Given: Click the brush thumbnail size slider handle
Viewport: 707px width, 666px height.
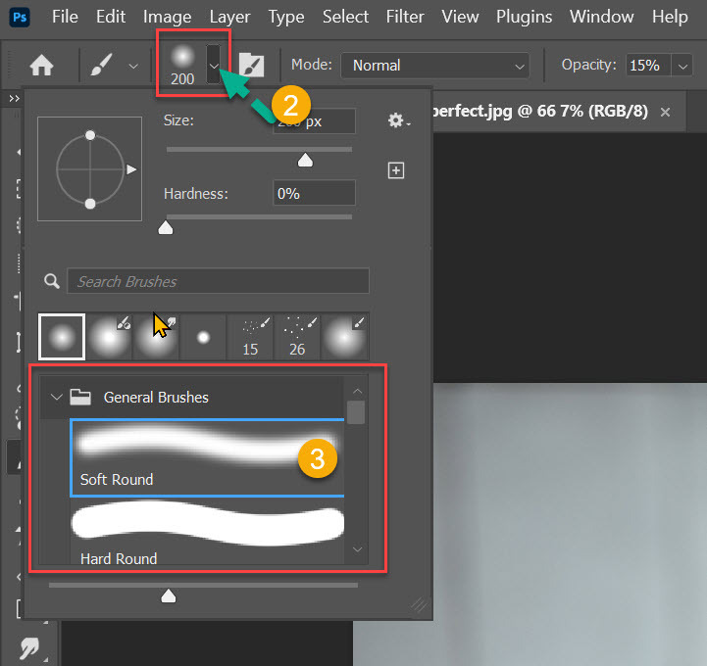Looking at the screenshot, I should pos(169,595).
